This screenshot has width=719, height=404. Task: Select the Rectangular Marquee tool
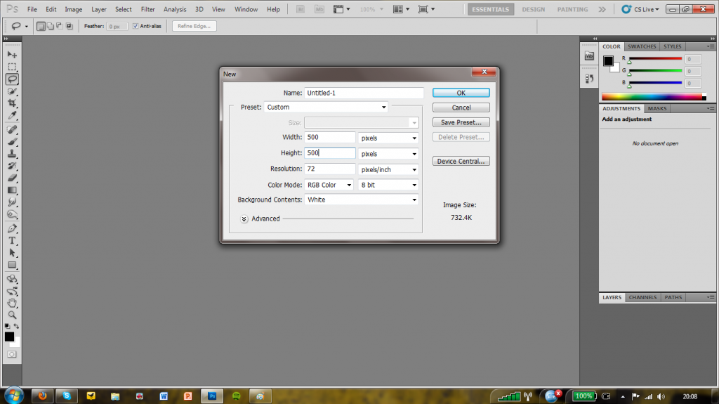click(12, 67)
